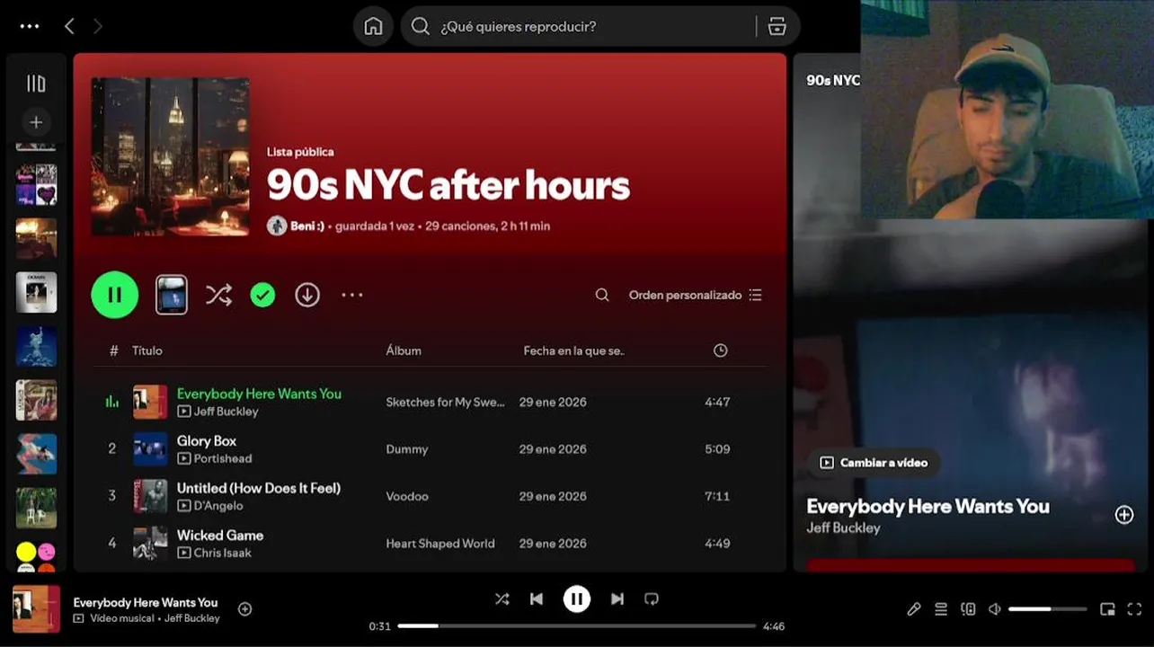Go back with the left arrow
The image size is (1154, 647).
point(69,27)
